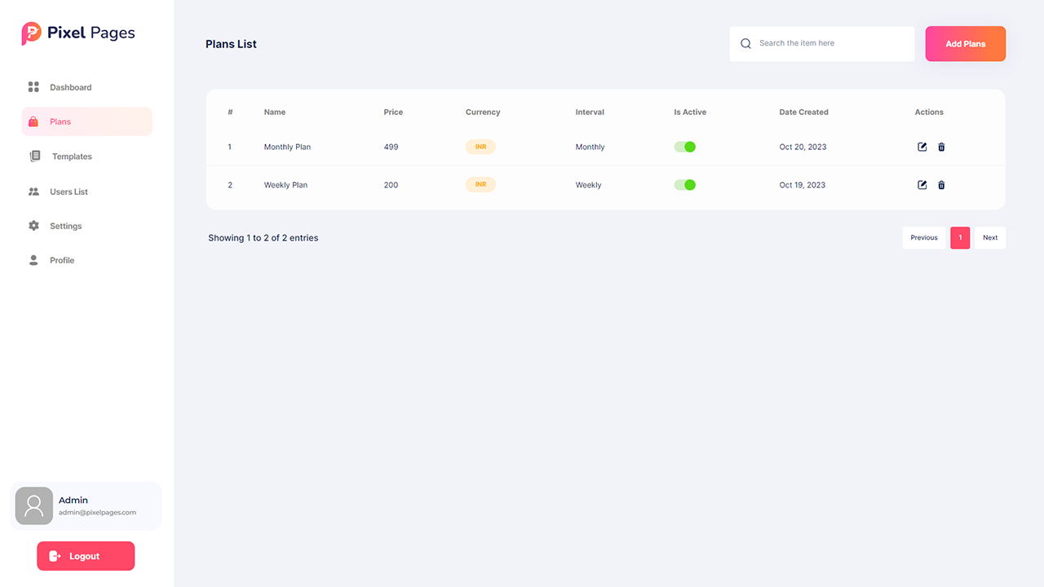
Task: Disable the Weekly Plan active toggle
Action: click(x=684, y=185)
